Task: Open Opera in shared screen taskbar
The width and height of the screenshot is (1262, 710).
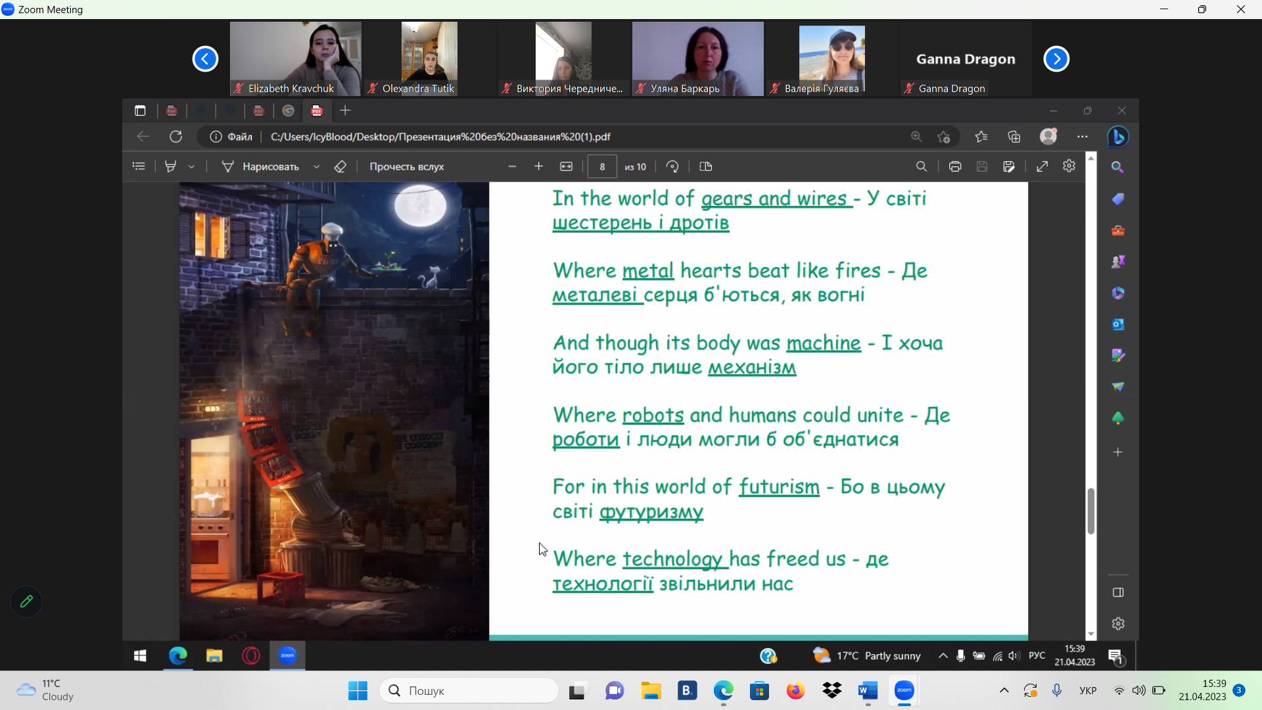Action: tap(250, 655)
